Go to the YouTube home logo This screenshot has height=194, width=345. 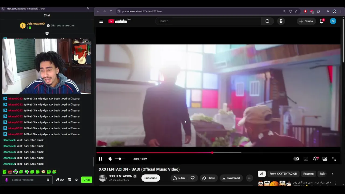click(118, 21)
